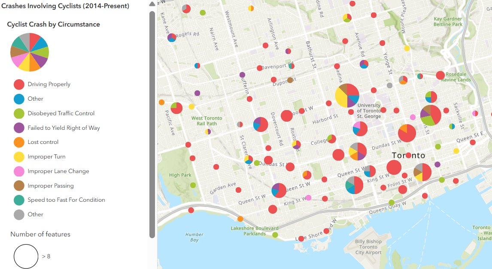Click the orange marker above Pacific Ave

[x=161, y=102]
